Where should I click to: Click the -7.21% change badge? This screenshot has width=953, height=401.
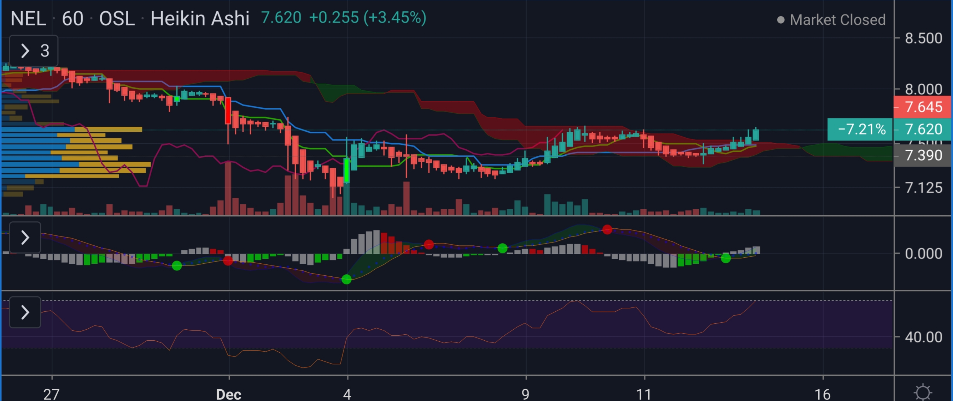(860, 129)
